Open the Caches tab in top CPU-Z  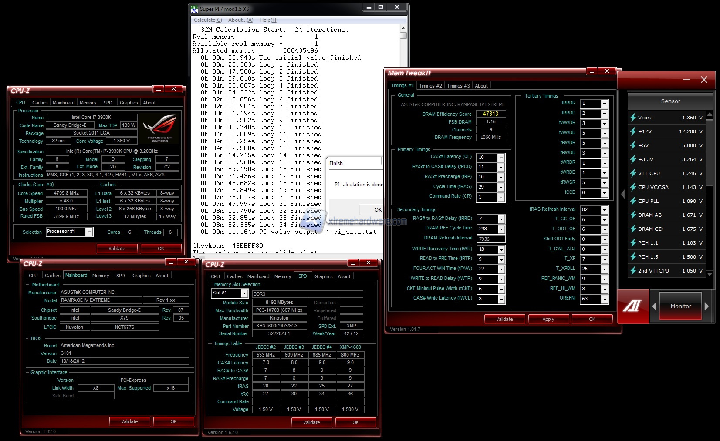pos(40,103)
